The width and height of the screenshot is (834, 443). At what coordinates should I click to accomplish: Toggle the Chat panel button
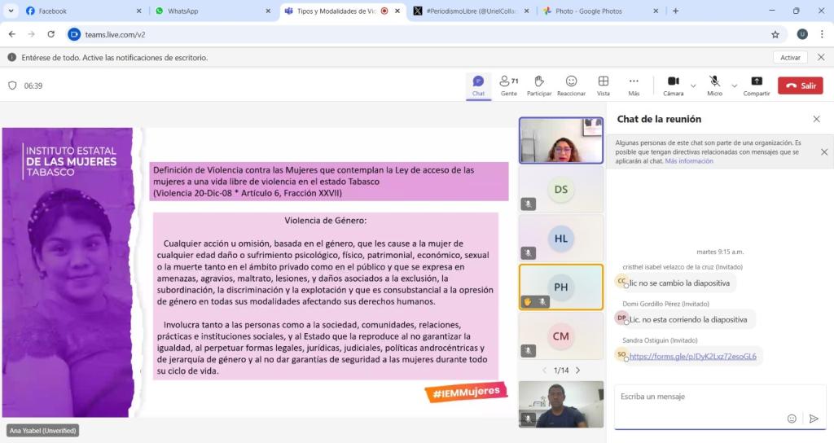(x=478, y=85)
